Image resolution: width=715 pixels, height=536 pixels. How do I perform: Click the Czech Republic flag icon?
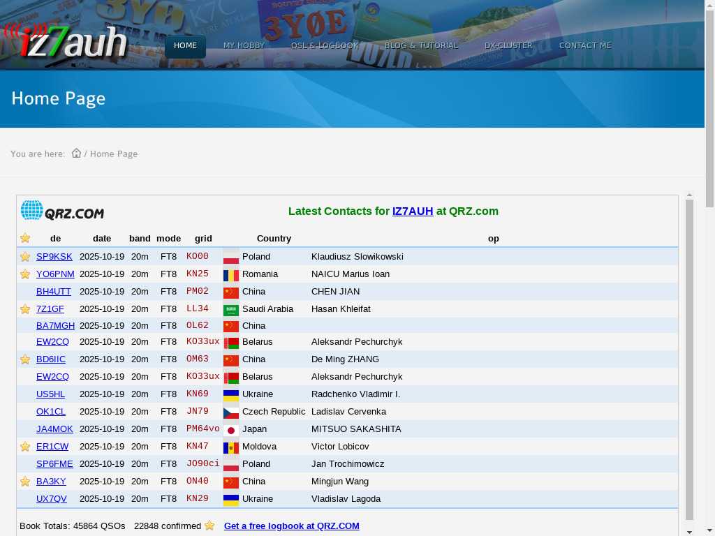click(231, 412)
